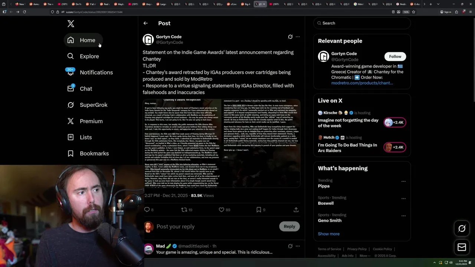Open SuperGrok from the sidebar
475x267 pixels.
click(x=87, y=105)
